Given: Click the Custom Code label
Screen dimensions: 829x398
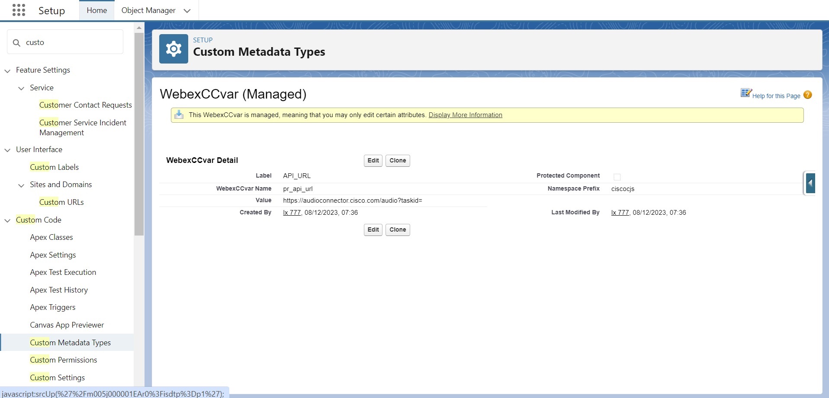Looking at the screenshot, I should [39, 220].
